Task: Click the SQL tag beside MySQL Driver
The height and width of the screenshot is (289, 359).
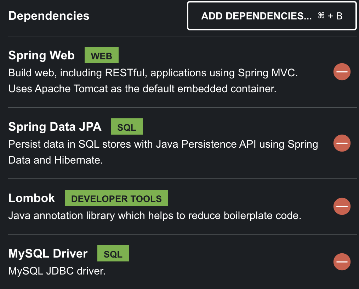Action: coord(113,253)
